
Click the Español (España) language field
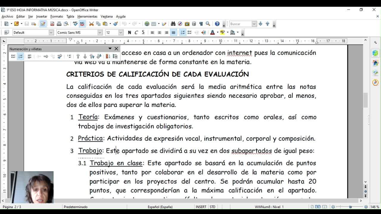tap(160, 207)
